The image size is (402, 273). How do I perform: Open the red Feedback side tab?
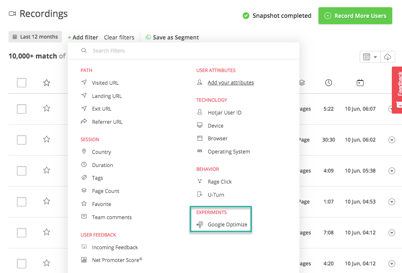point(397,90)
